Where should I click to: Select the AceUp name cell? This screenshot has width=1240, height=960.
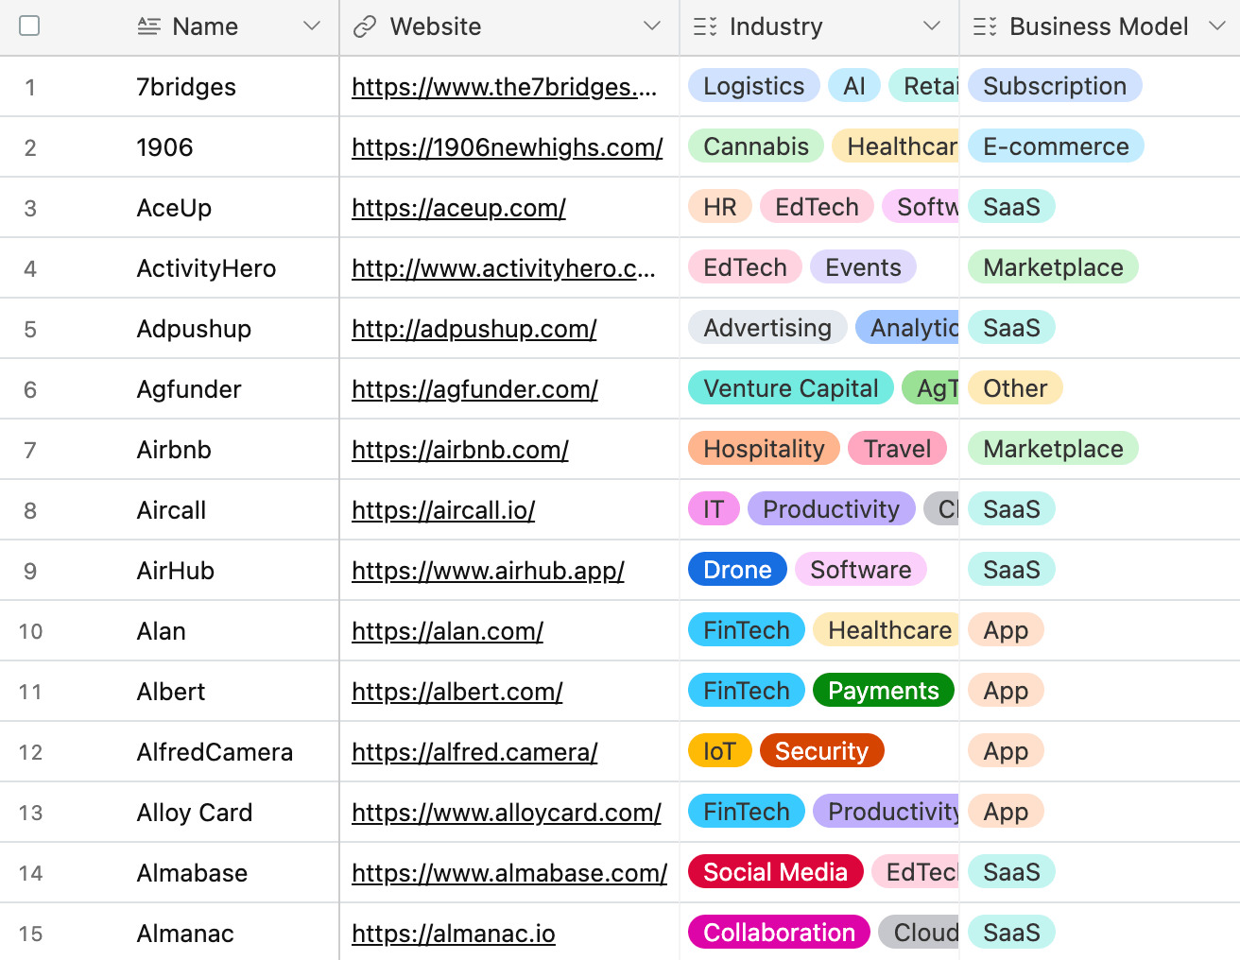coord(174,208)
